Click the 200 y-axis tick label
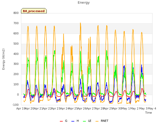The image size is (168, 126). [x=16, y=74]
